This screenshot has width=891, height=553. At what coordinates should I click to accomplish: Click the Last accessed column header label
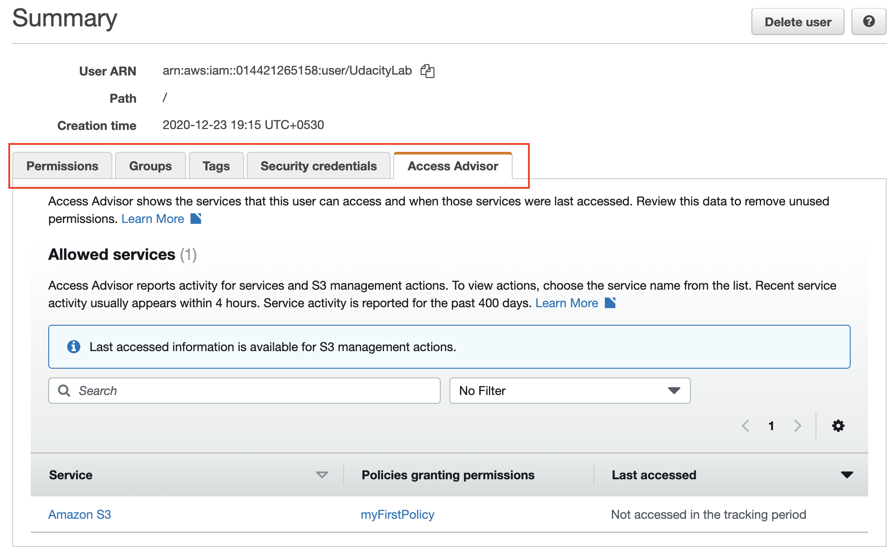pyautogui.click(x=654, y=475)
